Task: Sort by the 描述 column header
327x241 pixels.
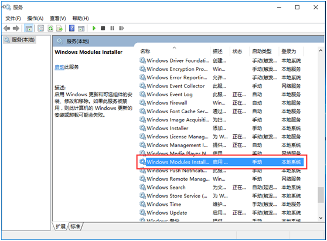Action: (217, 52)
